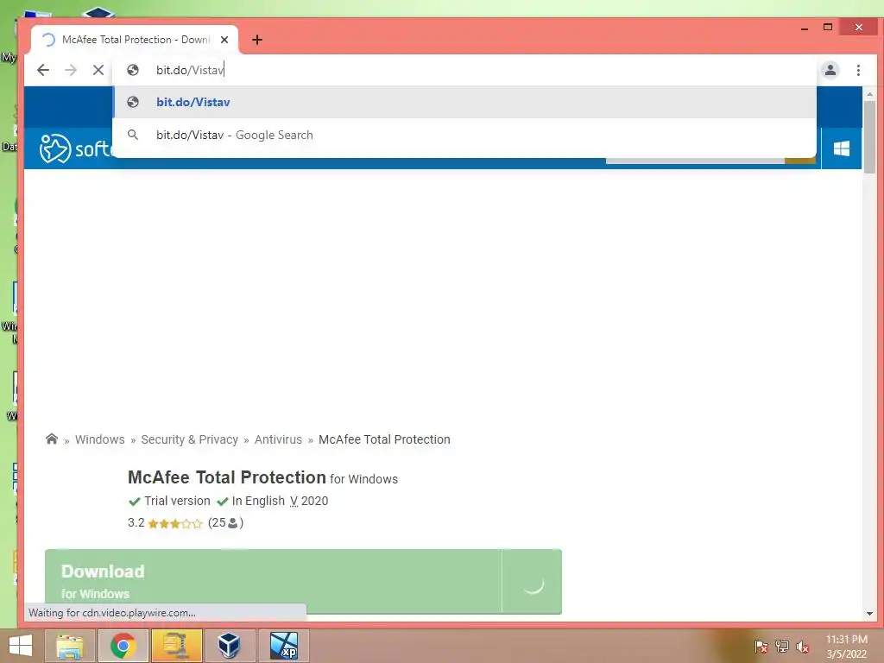Click the scrollbar down arrow
This screenshot has width=884, height=663.
869,614
